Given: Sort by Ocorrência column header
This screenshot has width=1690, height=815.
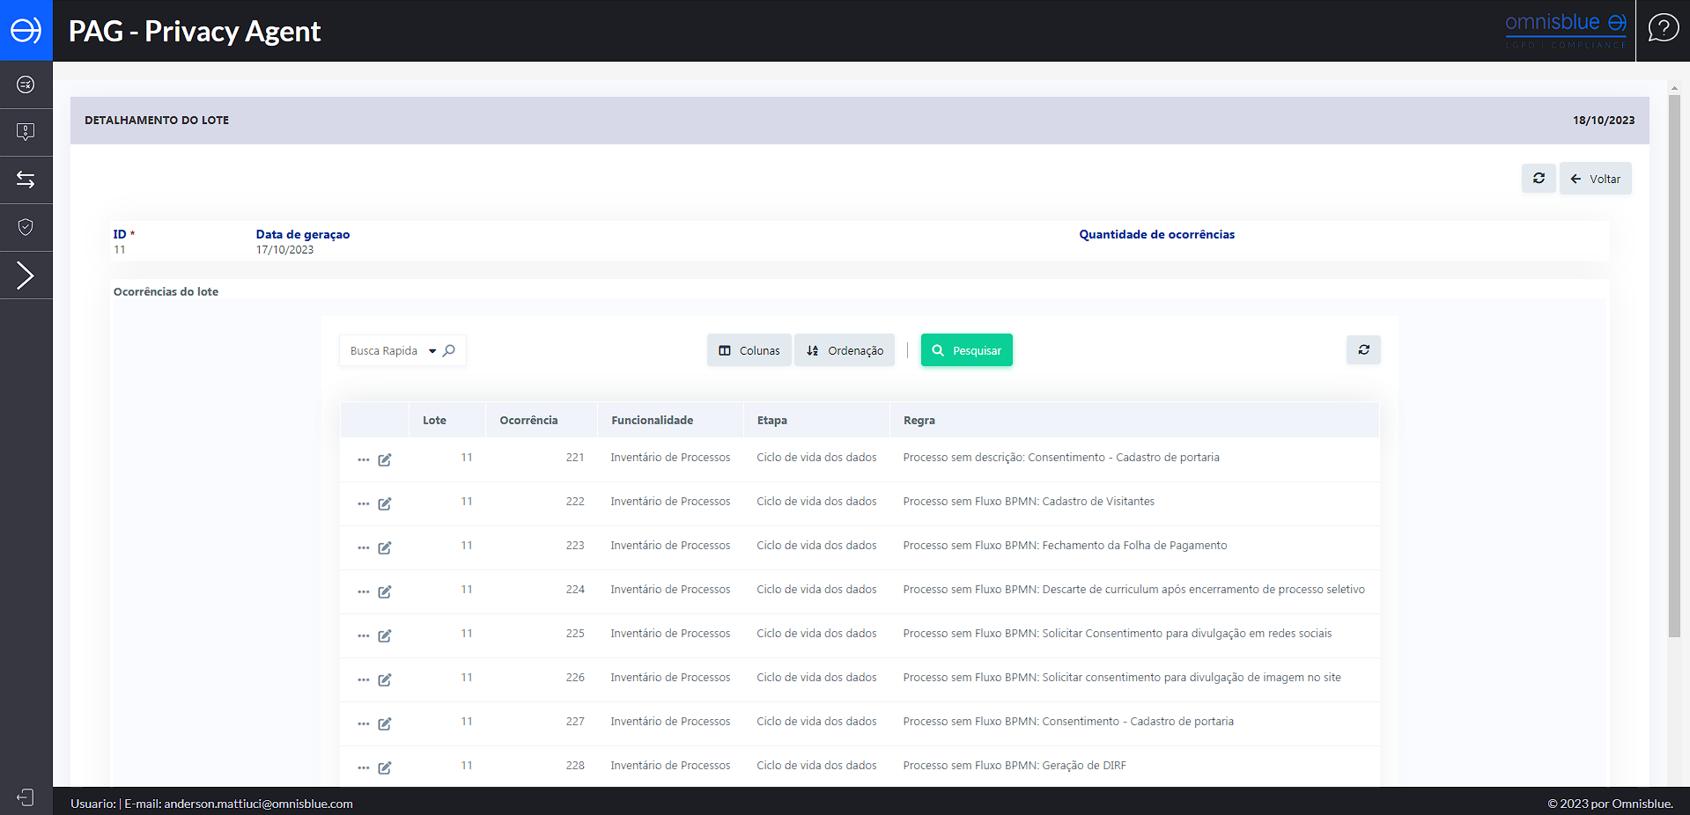Looking at the screenshot, I should coord(528,421).
